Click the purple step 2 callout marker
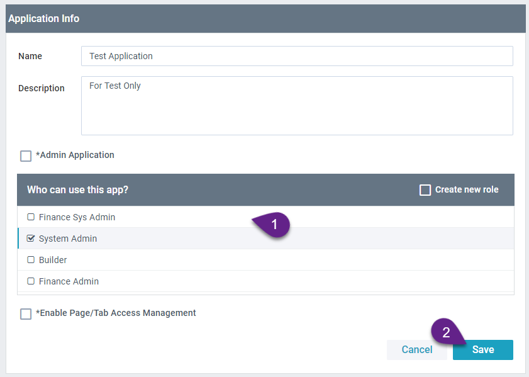This screenshot has height=377, width=529. coord(447,333)
